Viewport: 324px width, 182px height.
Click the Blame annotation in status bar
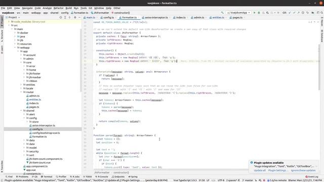click(x=305, y=180)
